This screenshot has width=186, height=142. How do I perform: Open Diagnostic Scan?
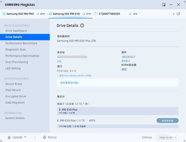click(15, 49)
